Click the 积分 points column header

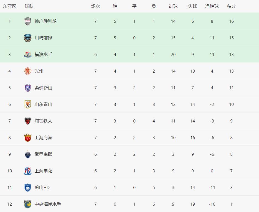click(x=231, y=6)
